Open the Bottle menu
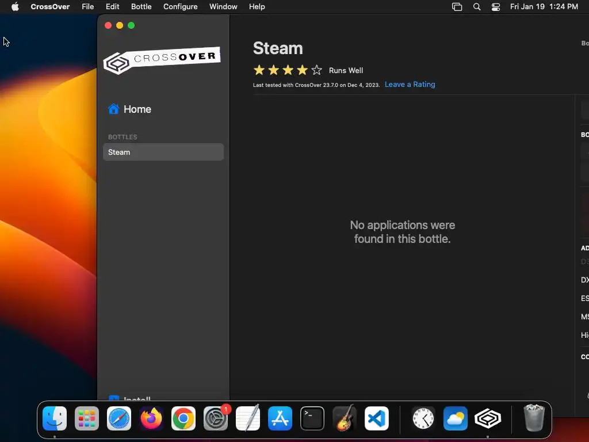Image resolution: width=589 pixels, height=442 pixels. [141, 6]
